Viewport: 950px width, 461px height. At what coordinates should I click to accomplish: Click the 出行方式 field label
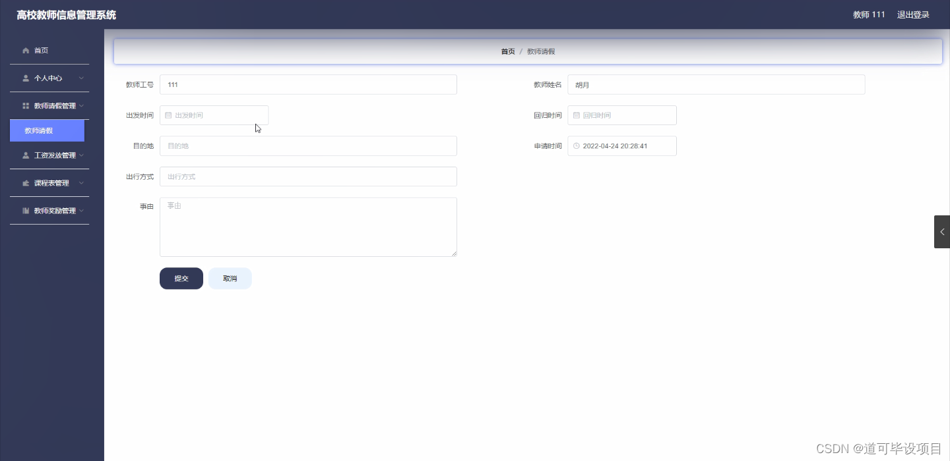[140, 177]
